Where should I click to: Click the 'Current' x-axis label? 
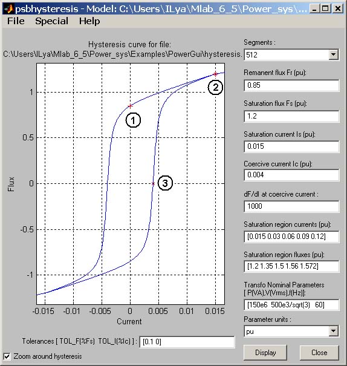[129, 321]
